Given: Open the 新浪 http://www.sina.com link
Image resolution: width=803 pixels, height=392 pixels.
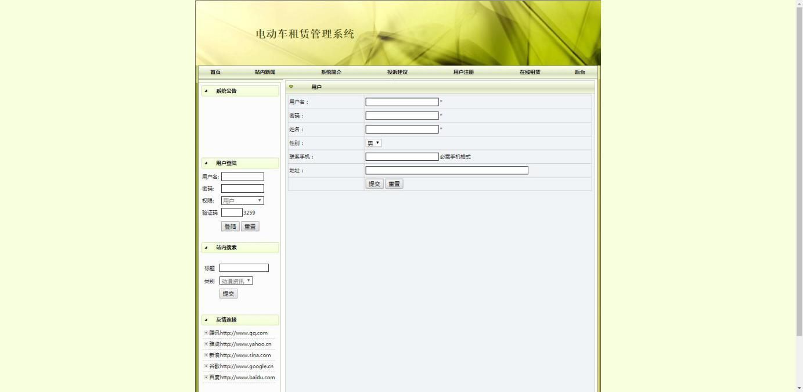Looking at the screenshot, I should pyautogui.click(x=240, y=355).
